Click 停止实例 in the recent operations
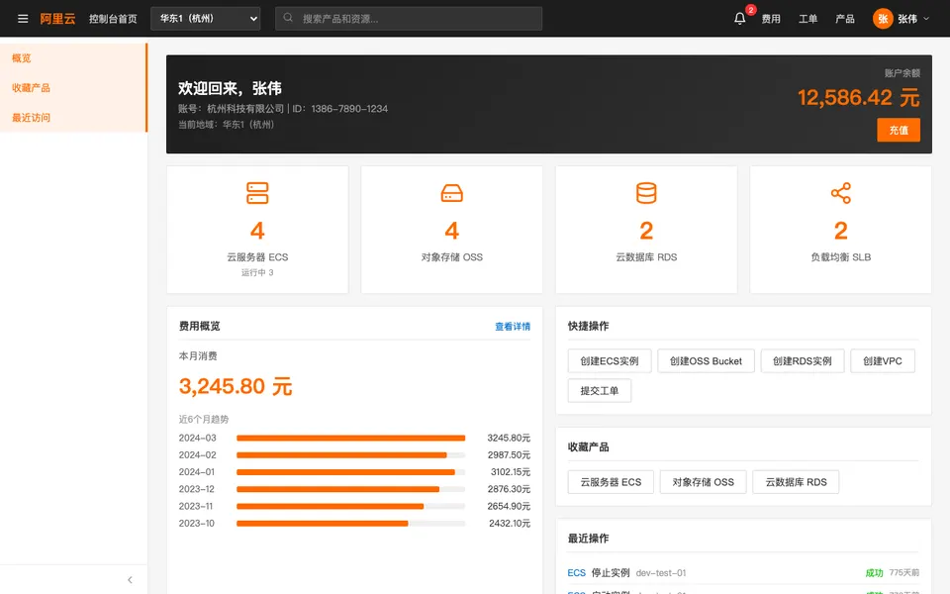 611,573
